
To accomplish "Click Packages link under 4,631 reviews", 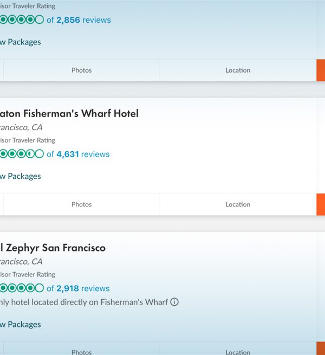I will (x=21, y=176).
